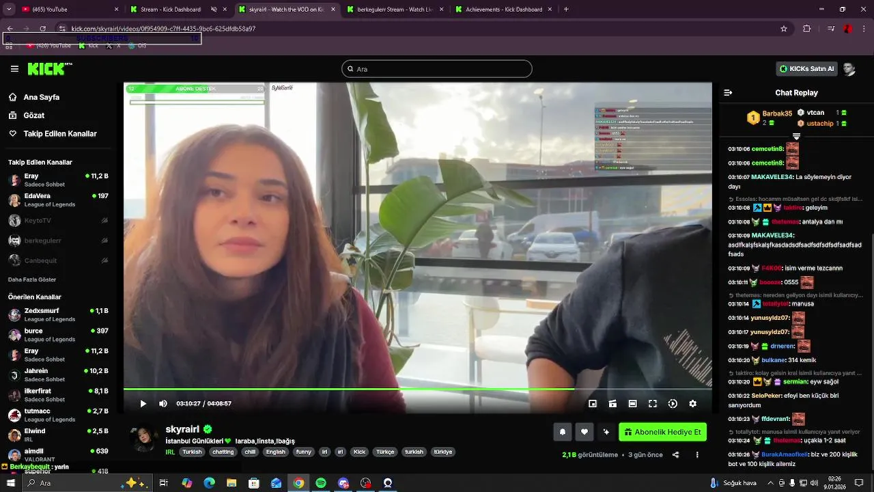Click the chatting tag
The width and height of the screenshot is (874, 492).
point(223,452)
